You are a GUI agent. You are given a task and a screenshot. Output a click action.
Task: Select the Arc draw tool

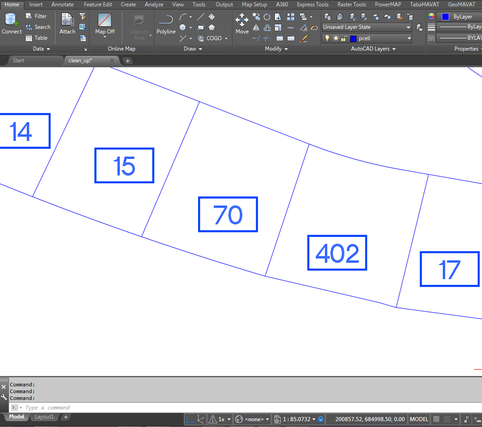183,17
